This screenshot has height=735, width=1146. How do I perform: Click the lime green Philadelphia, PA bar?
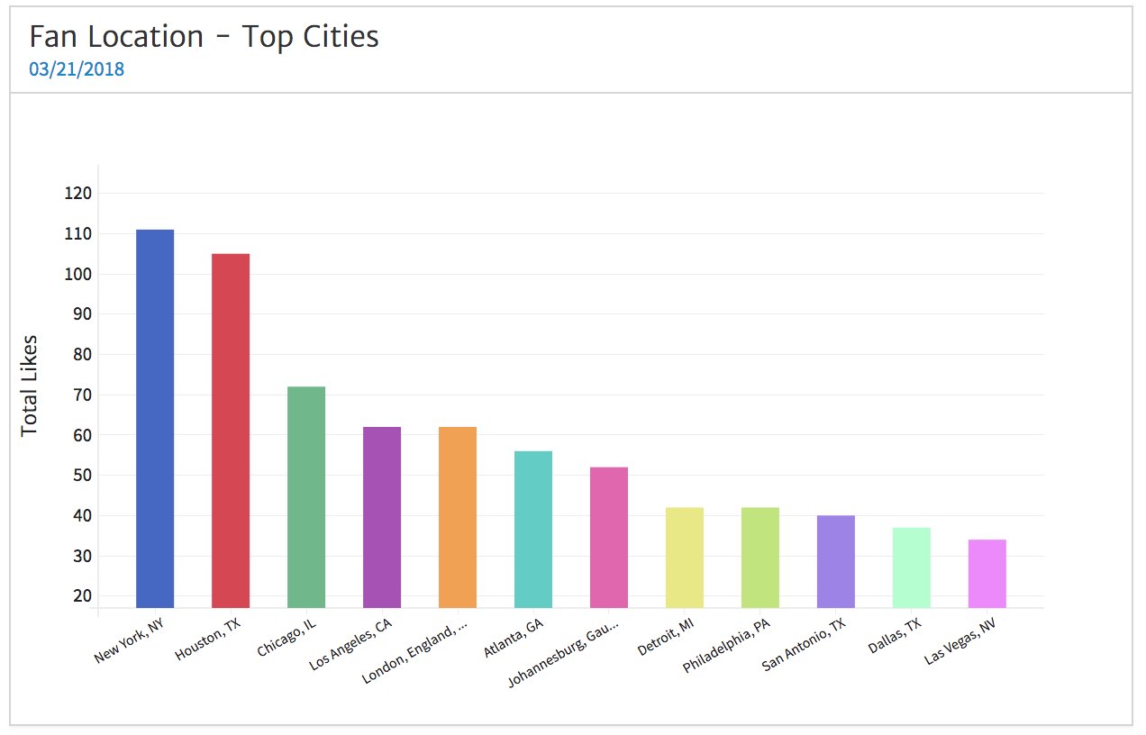point(760,558)
